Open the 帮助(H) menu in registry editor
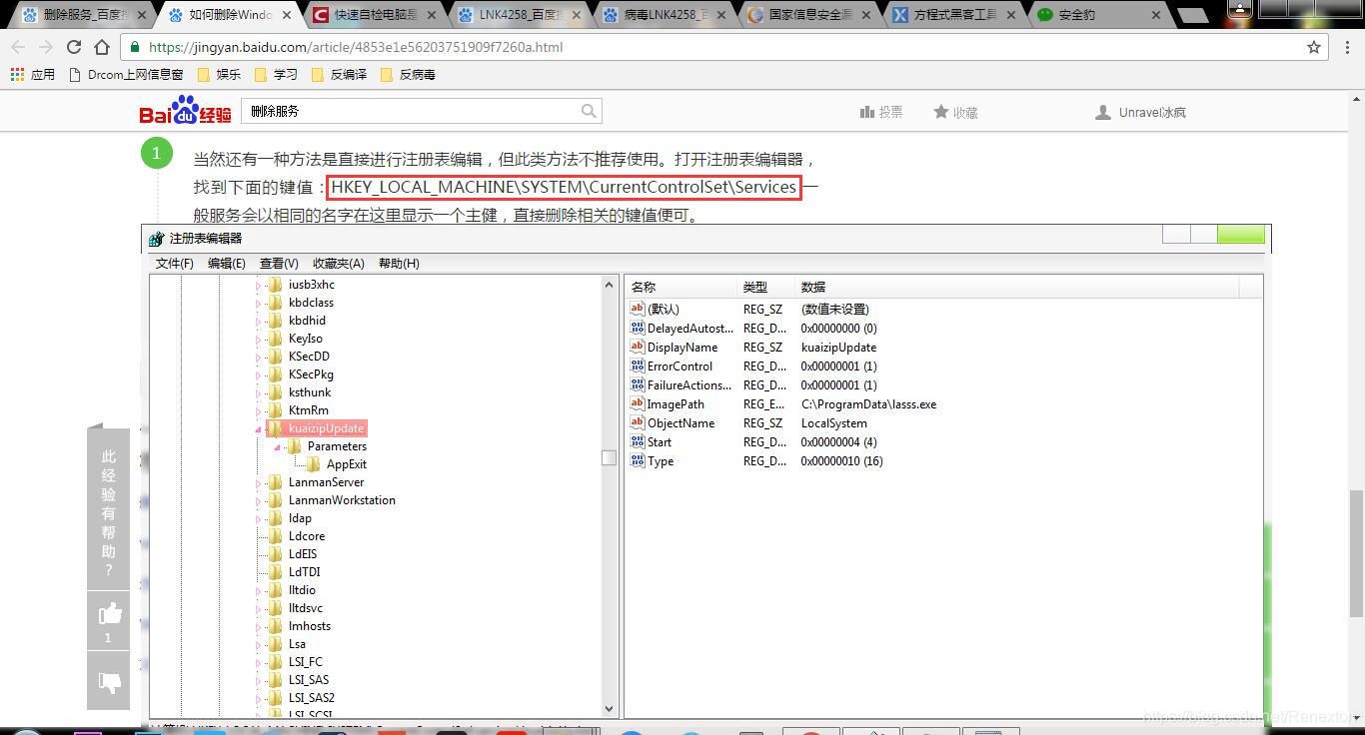Screen dimensions: 1365x735 (x=399, y=263)
